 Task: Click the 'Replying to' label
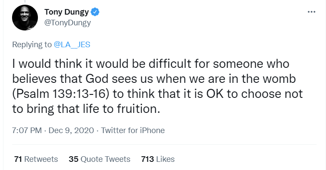(32, 45)
